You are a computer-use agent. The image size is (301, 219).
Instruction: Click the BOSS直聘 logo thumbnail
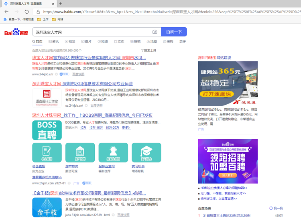coord(47,130)
